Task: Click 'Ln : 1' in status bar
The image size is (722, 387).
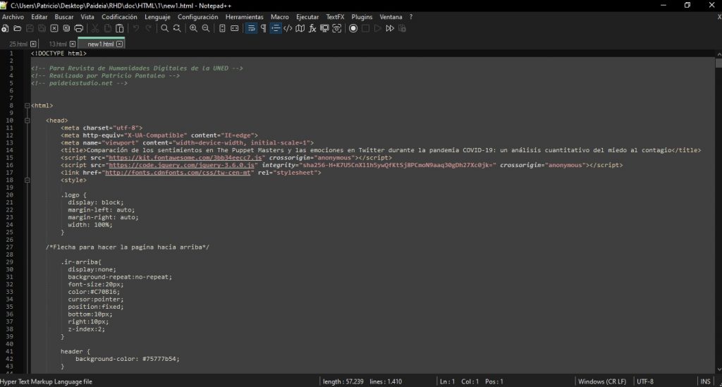Action: coord(447,381)
